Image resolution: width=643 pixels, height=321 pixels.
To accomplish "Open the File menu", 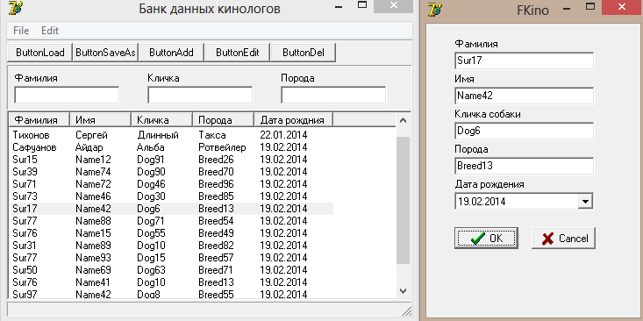I will click(x=21, y=31).
